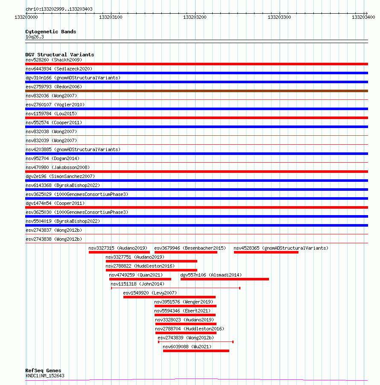Click nsv1159784 (Lou2015) variant label

coord(51,114)
